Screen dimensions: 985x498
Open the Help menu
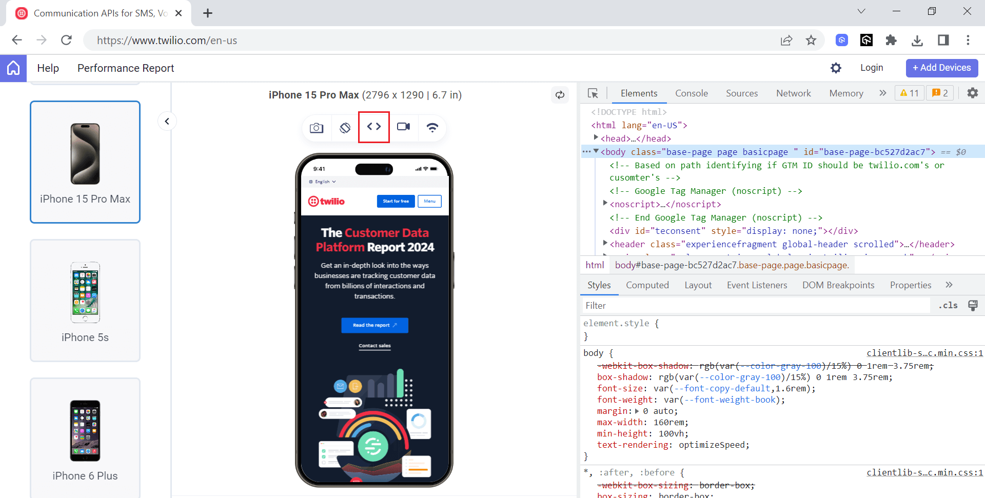click(48, 68)
